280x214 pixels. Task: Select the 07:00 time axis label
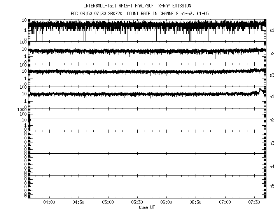(225, 202)
